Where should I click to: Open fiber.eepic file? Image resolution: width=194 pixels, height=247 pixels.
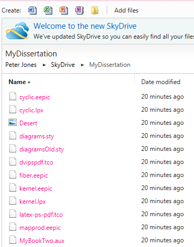coord(33,175)
